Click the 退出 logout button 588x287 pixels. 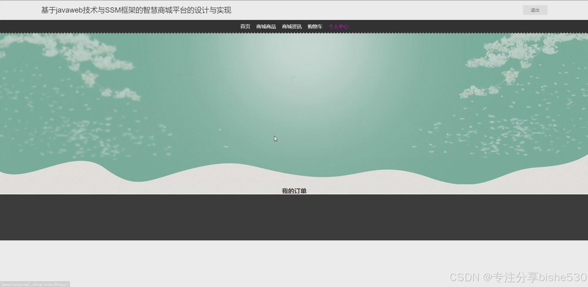pos(535,10)
